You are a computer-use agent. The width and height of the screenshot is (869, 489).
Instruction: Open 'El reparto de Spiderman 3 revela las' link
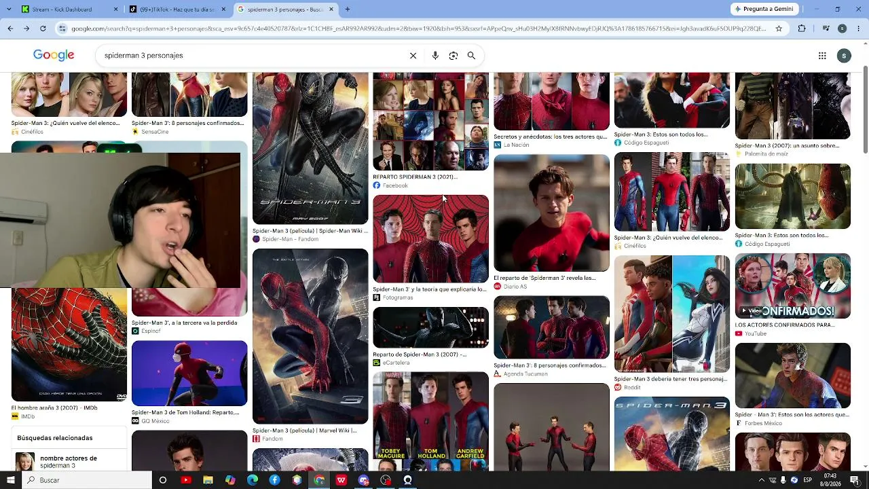(544, 278)
